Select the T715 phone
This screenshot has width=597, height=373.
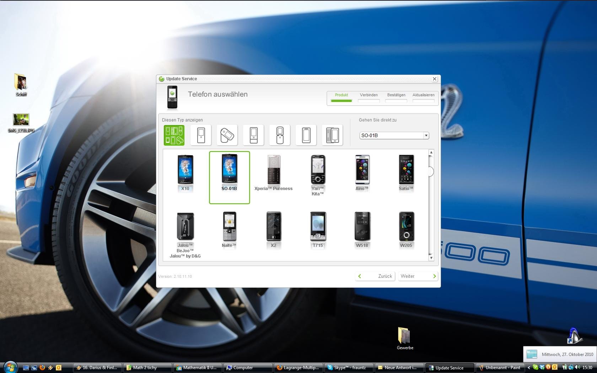click(318, 230)
